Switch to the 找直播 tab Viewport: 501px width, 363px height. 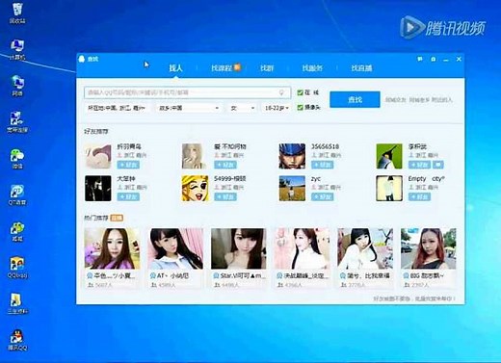point(361,67)
